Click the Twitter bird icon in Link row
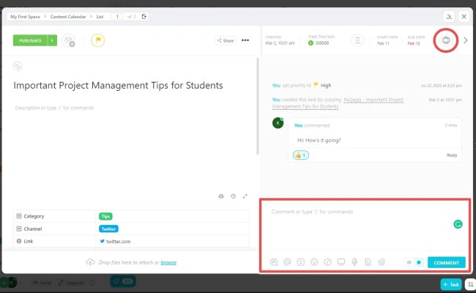Screen dimensions: 476x293 coord(103,241)
